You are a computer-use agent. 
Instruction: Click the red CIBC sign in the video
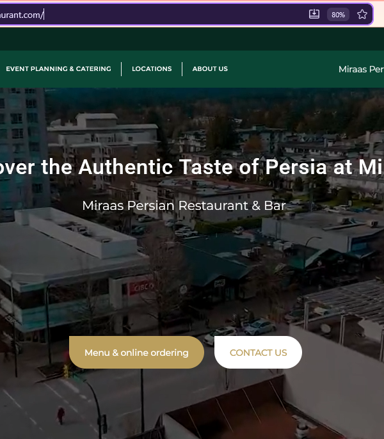tap(141, 287)
